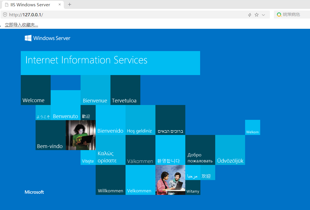The width and height of the screenshot is (310, 210).
Task: Click the Hebrew ברוכים הבאים tile
Action: [x=171, y=120]
